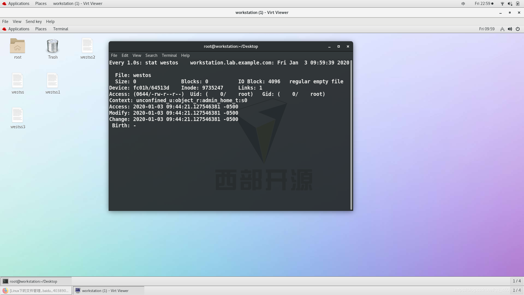The height and width of the screenshot is (295, 524).
Task: Select the westos1 file icon
Action: 52,80
